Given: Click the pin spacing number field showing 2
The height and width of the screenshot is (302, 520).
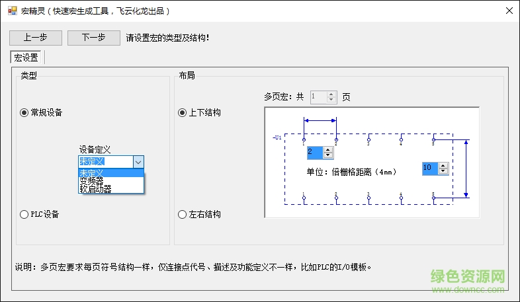Looking at the screenshot, I should coord(314,153).
